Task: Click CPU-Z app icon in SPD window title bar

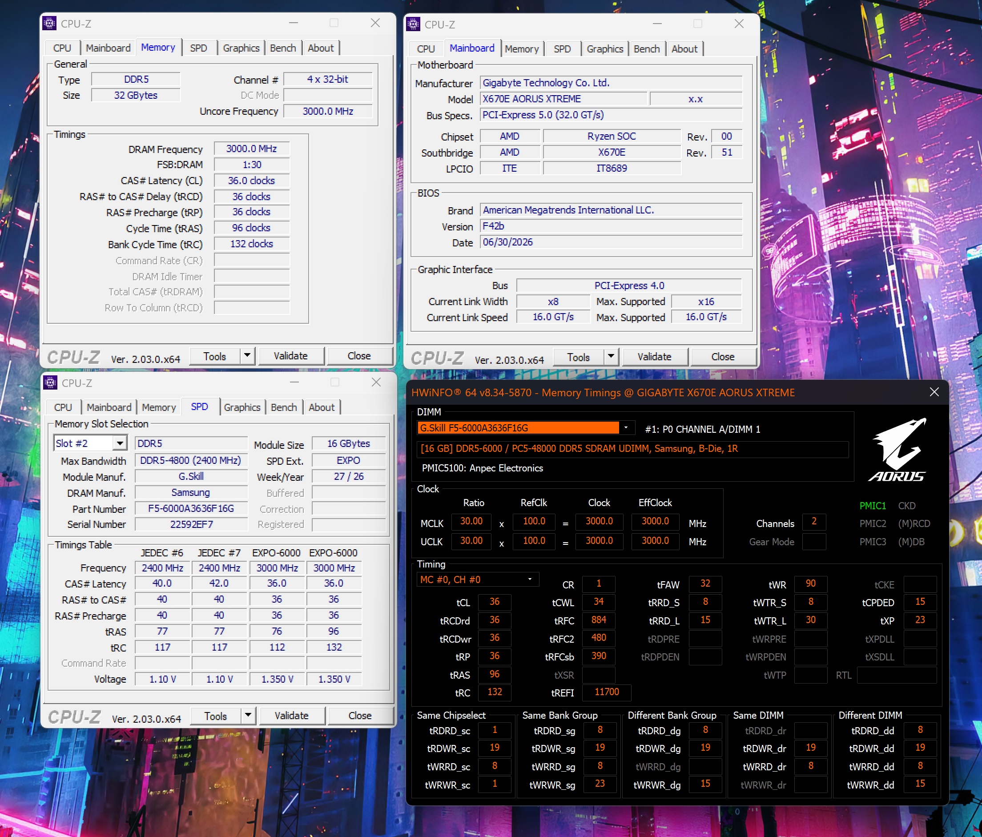Action: [50, 382]
